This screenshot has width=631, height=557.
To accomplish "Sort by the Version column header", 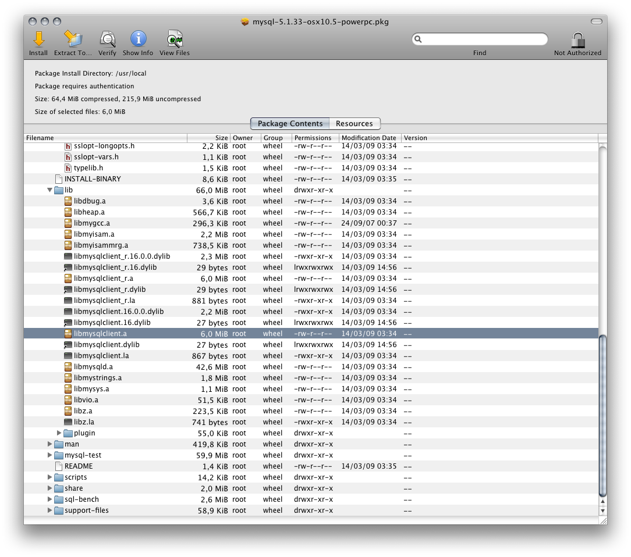I will [x=499, y=138].
